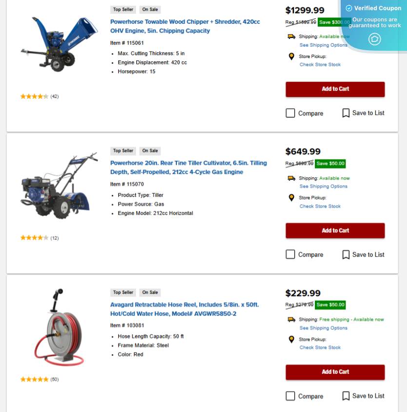
Task: Click the Verified Coupon checkmark icon
Action: 349,8
